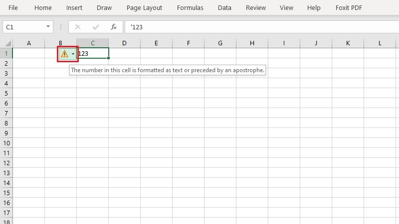The height and width of the screenshot is (224, 399).
Task: Click the Insert Function fx icon
Action: pos(114,27)
